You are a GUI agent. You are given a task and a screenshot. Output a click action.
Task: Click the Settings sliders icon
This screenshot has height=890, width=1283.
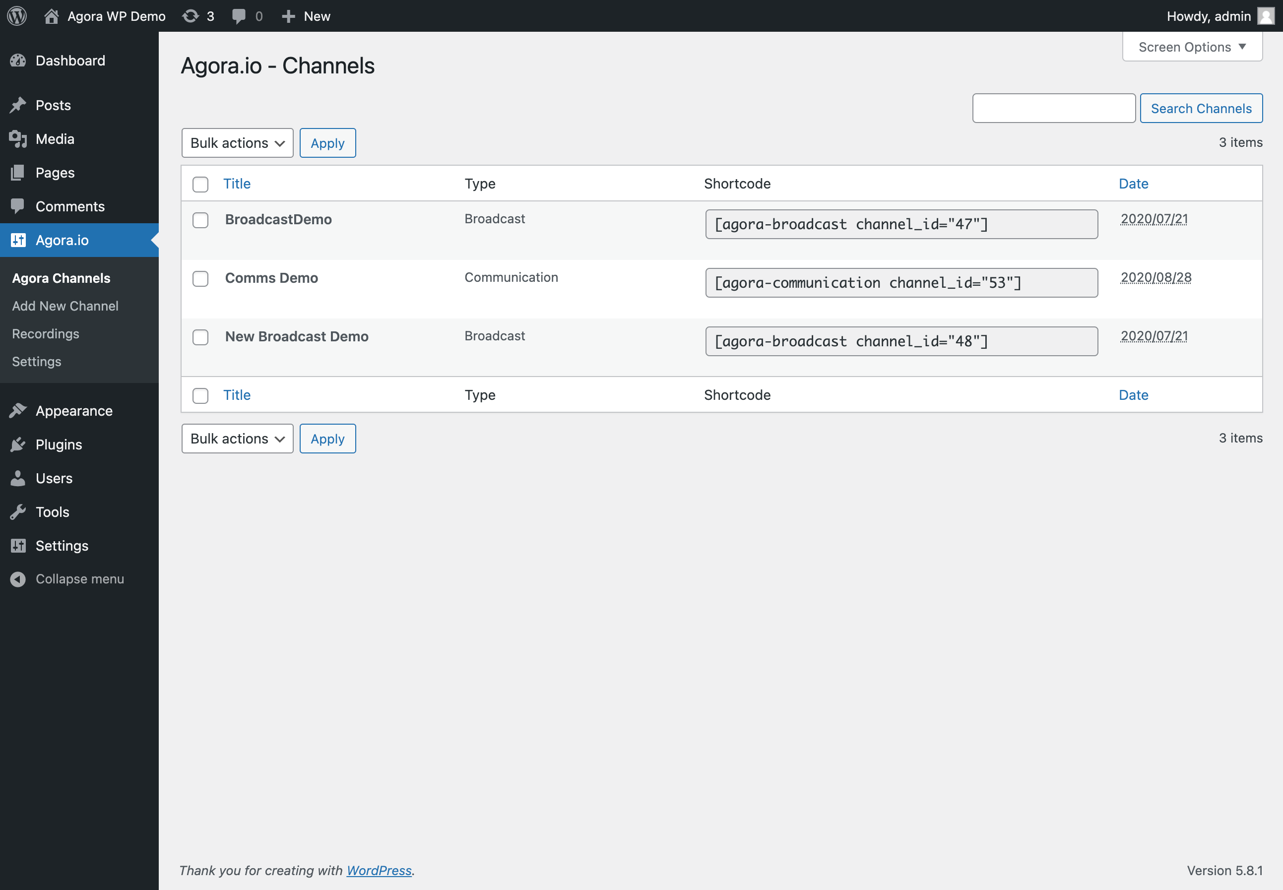[x=18, y=545]
